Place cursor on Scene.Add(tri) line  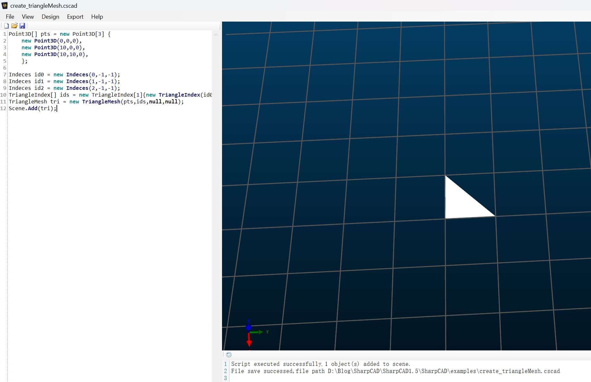pyautogui.click(x=33, y=109)
